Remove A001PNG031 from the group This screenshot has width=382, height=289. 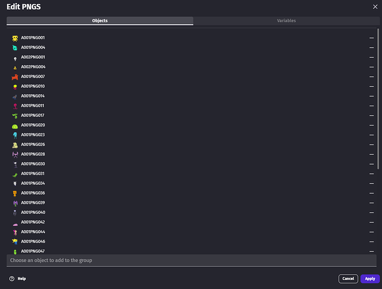(x=372, y=174)
